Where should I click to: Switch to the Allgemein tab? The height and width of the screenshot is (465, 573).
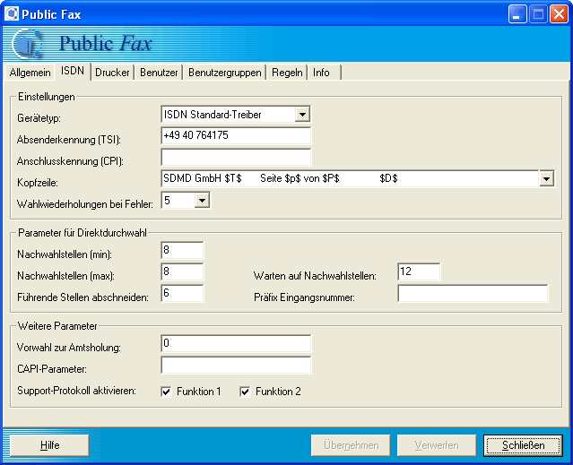pyautogui.click(x=30, y=73)
